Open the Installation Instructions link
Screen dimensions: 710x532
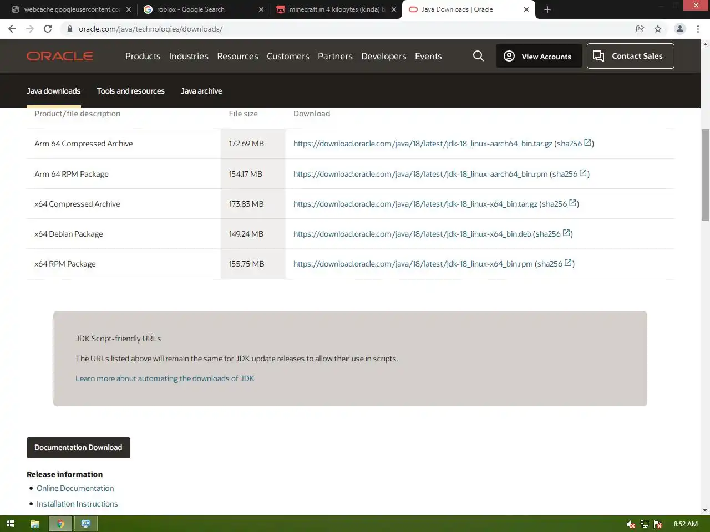pyautogui.click(x=77, y=504)
